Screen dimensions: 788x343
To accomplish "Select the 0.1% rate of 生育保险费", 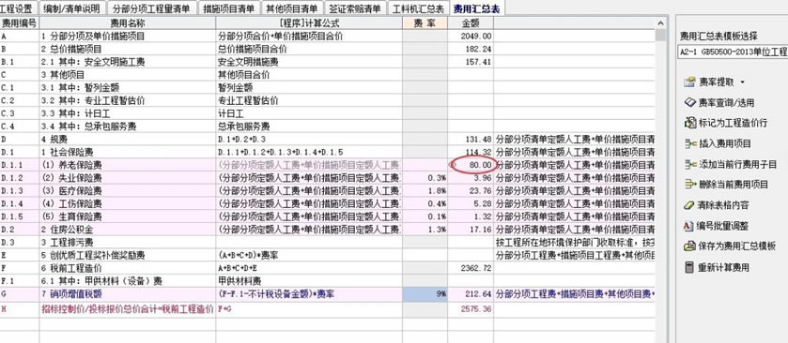I will tap(425, 216).
